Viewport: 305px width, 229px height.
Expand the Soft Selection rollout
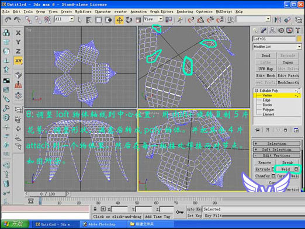tap(276, 150)
